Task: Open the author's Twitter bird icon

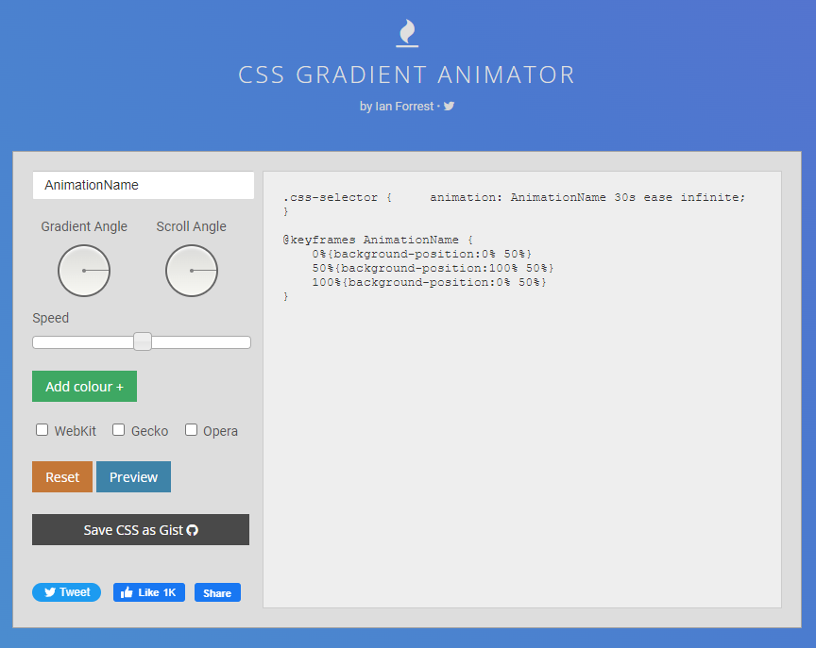Action: 450,106
